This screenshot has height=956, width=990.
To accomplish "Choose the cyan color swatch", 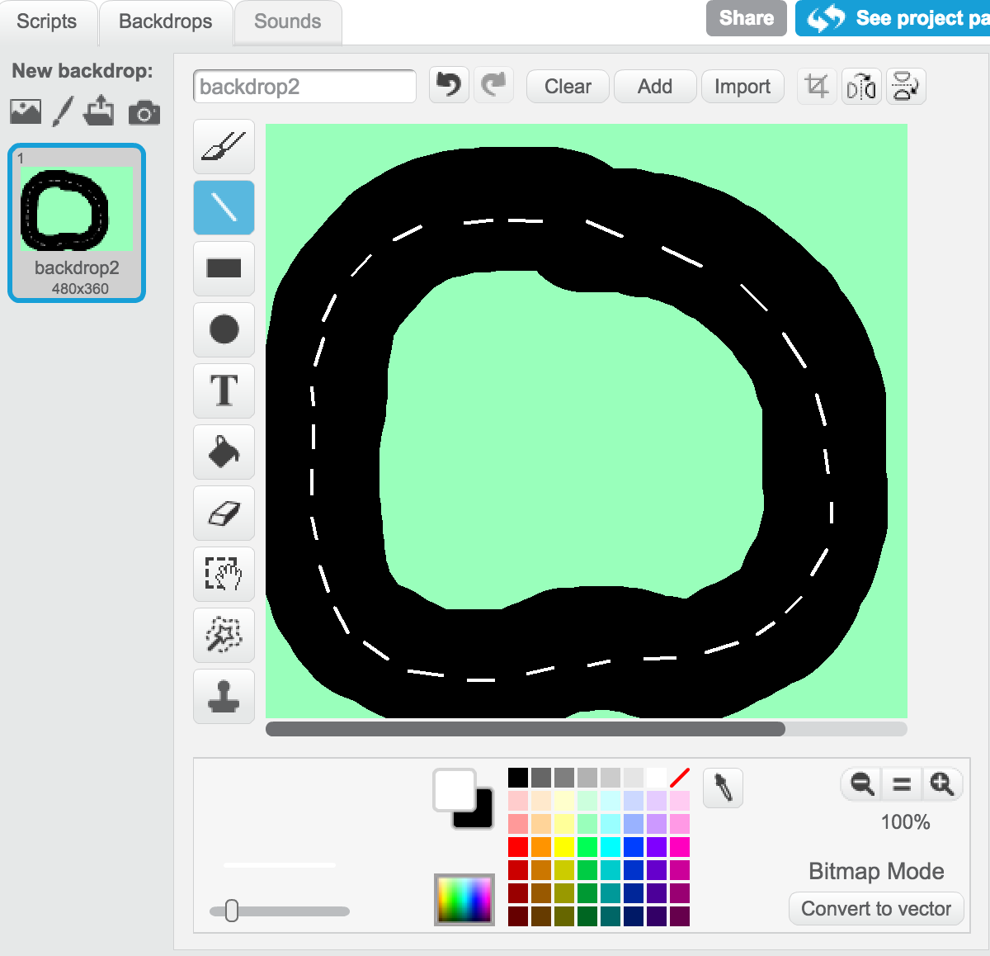I will click(x=610, y=847).
